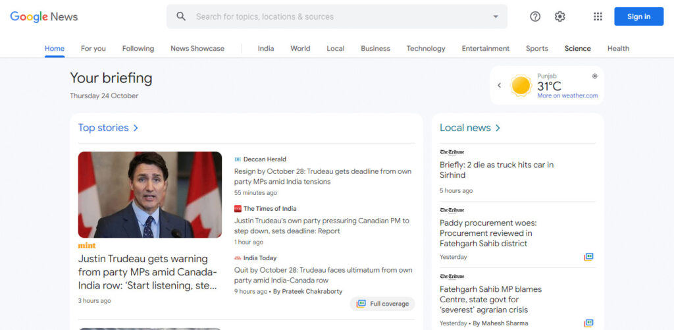Click the sunny weather icon

coord(521,85)
